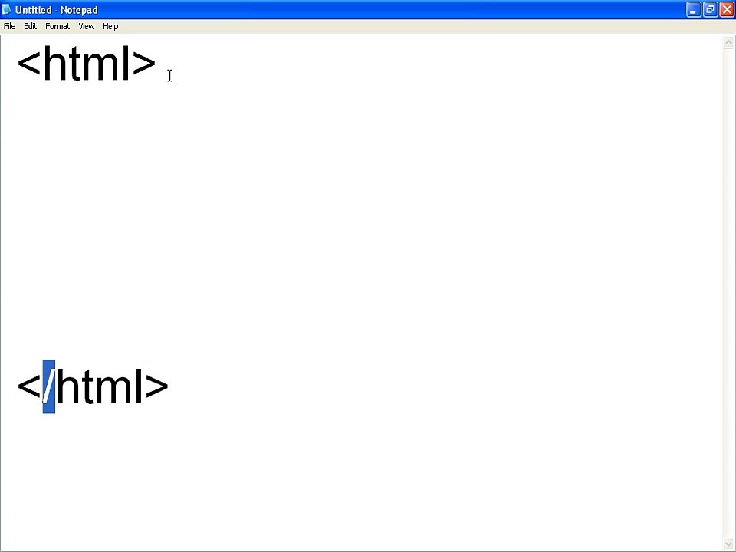Click the scroll up arrow
The image size is (736, 552).
[728, 43]
